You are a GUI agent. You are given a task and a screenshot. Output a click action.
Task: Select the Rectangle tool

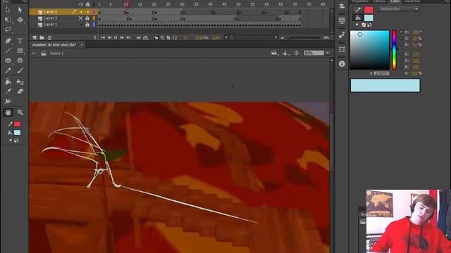coord(20,51)
